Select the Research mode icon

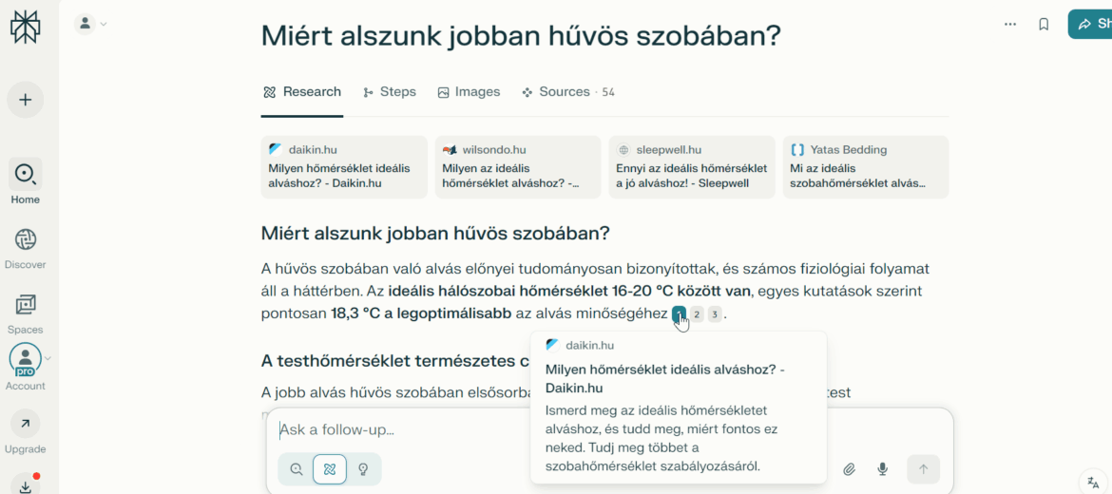pyautogui.click(x=330, y=468)
